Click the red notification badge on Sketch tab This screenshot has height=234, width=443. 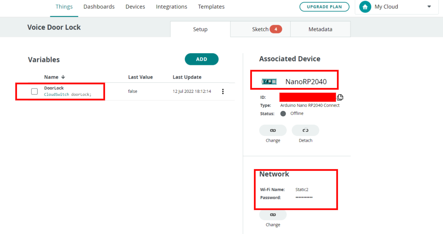pos(276,29)
